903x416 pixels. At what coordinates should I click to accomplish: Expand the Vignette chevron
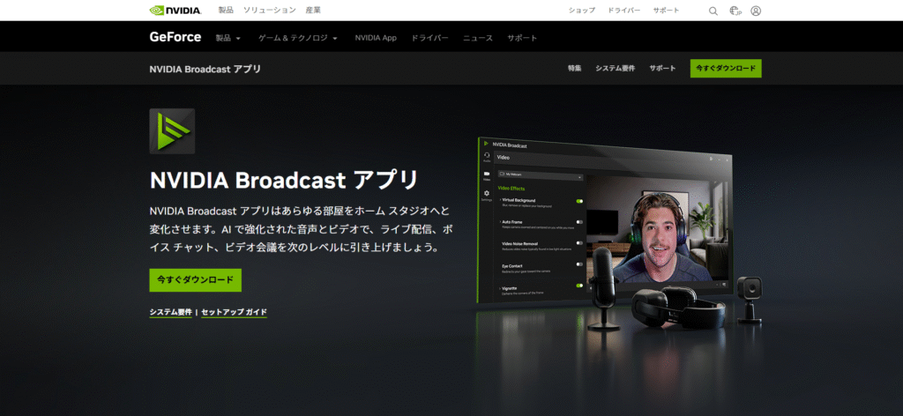(499, 287)
